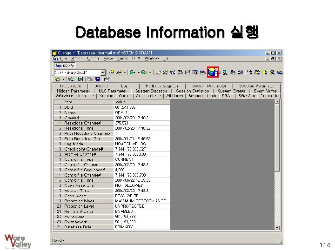Switch to the All Users tab

174,96
